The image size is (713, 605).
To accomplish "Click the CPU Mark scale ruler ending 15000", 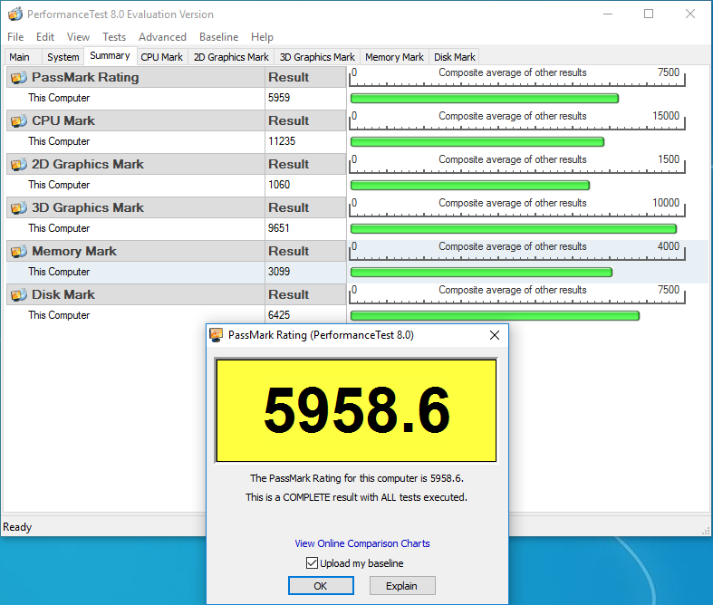I will tap(517, 120).
